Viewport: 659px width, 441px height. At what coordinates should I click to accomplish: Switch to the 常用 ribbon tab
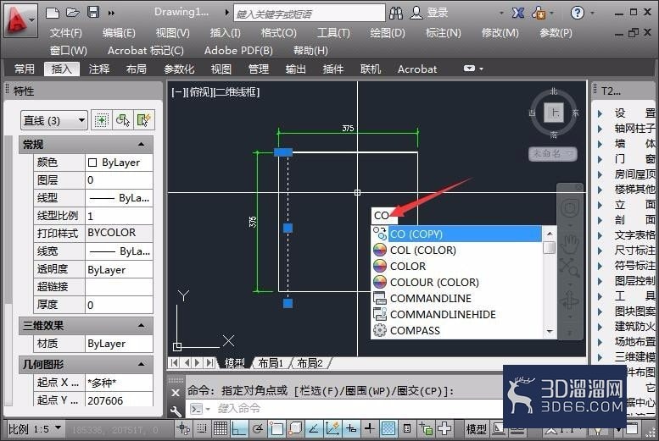[25, 69]
